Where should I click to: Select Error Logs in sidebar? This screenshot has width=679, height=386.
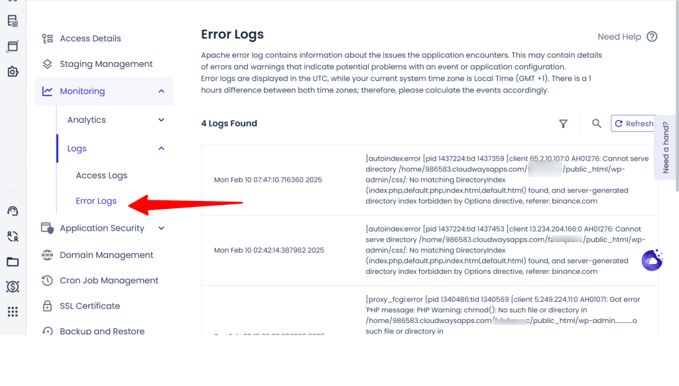click(x=96, y=201)
